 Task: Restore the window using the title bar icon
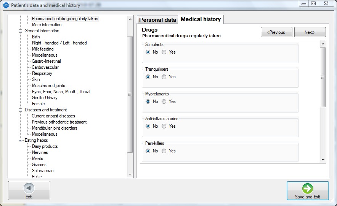pyautogui.click(x=313, y=3)
